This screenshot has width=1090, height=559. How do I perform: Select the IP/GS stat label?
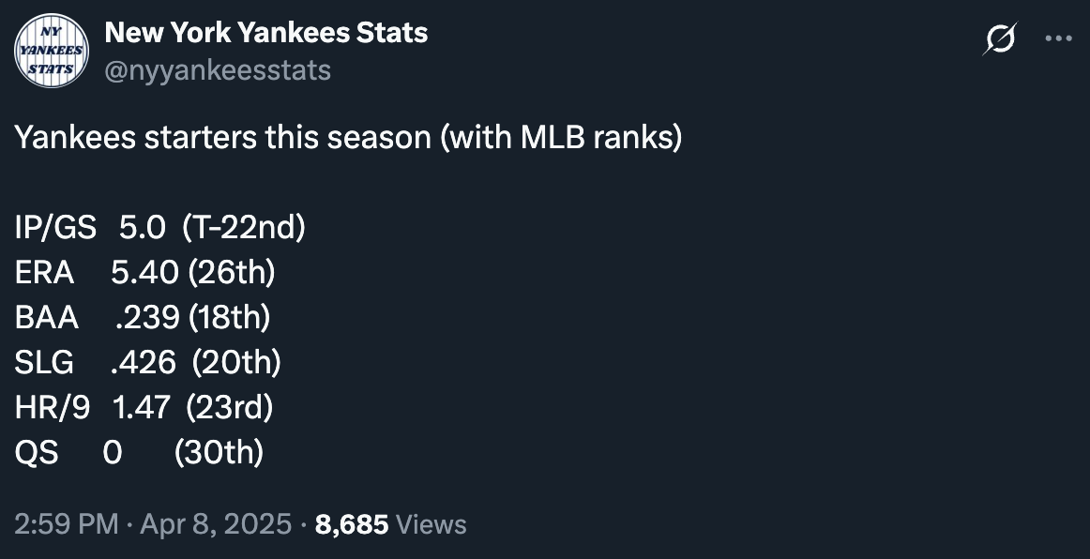pos(55,227)
